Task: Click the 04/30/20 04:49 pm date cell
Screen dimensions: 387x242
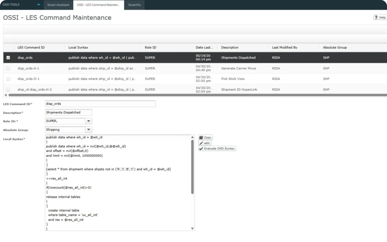Action: pos(204,68)
